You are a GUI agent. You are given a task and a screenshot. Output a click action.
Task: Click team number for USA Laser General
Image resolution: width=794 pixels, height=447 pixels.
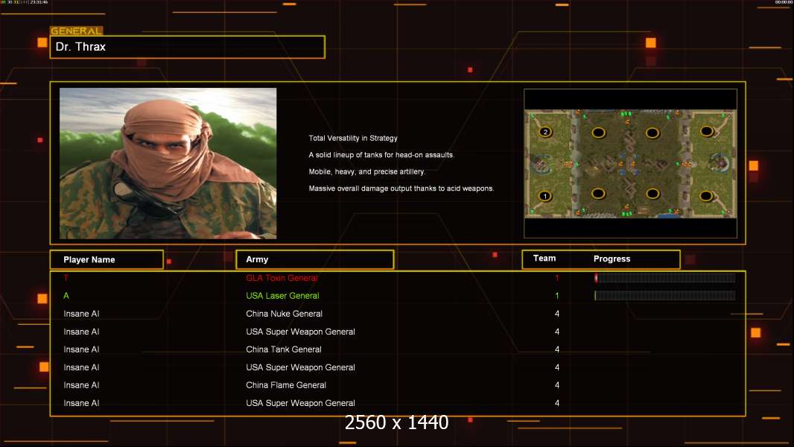[557, 296]
